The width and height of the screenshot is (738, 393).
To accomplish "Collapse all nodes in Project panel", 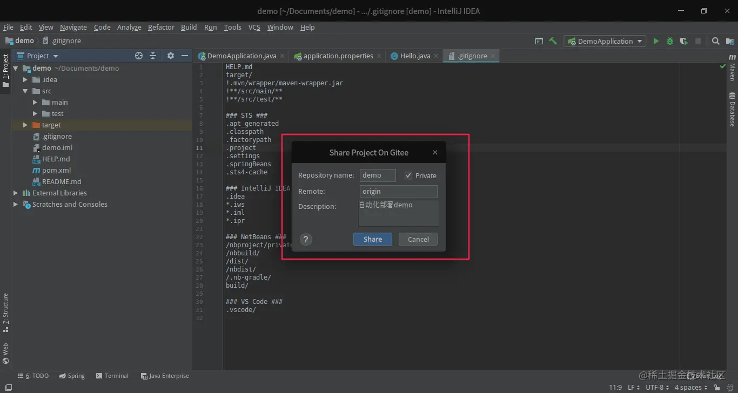I will pos(153,56).
